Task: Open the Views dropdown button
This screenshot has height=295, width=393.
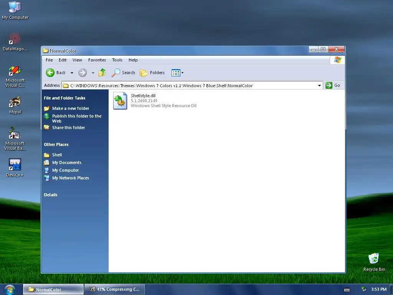Action: tap(177, 73)
